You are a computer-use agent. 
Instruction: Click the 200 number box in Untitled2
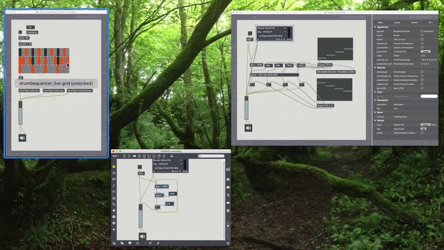click(x=173, y=194)
